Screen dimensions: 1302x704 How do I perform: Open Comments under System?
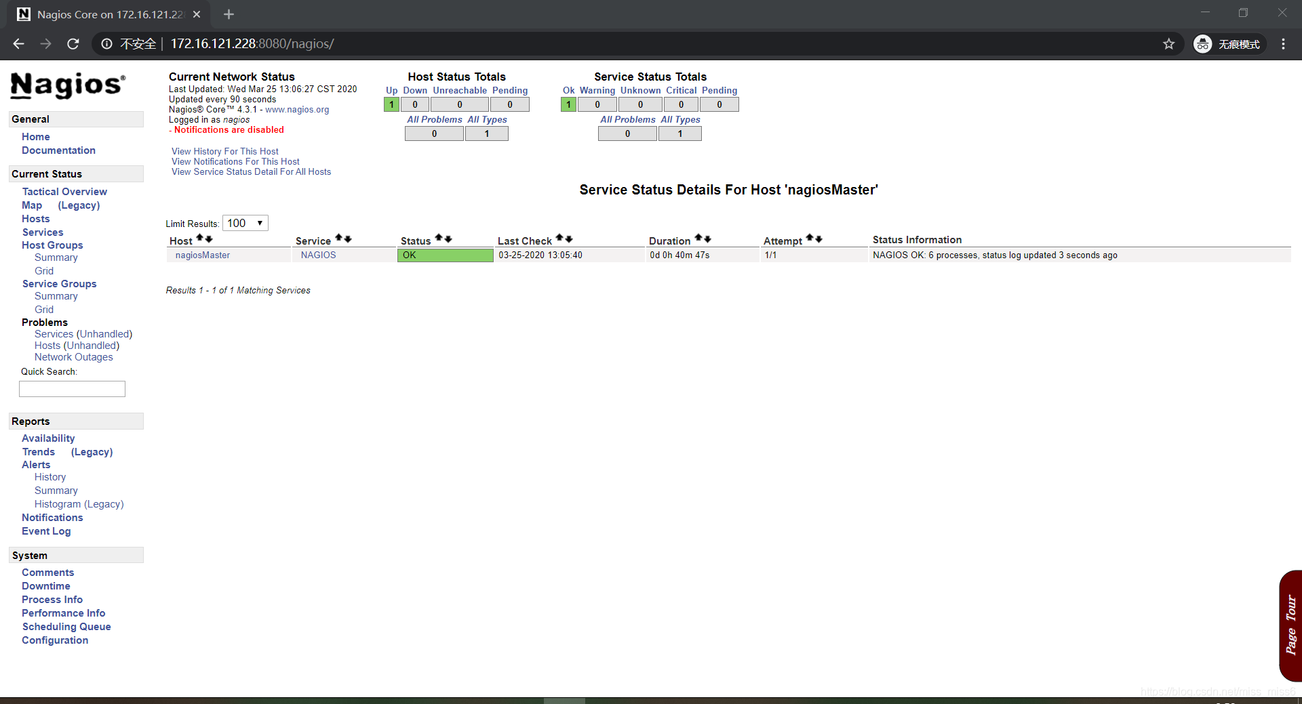(x=47, y=573)
